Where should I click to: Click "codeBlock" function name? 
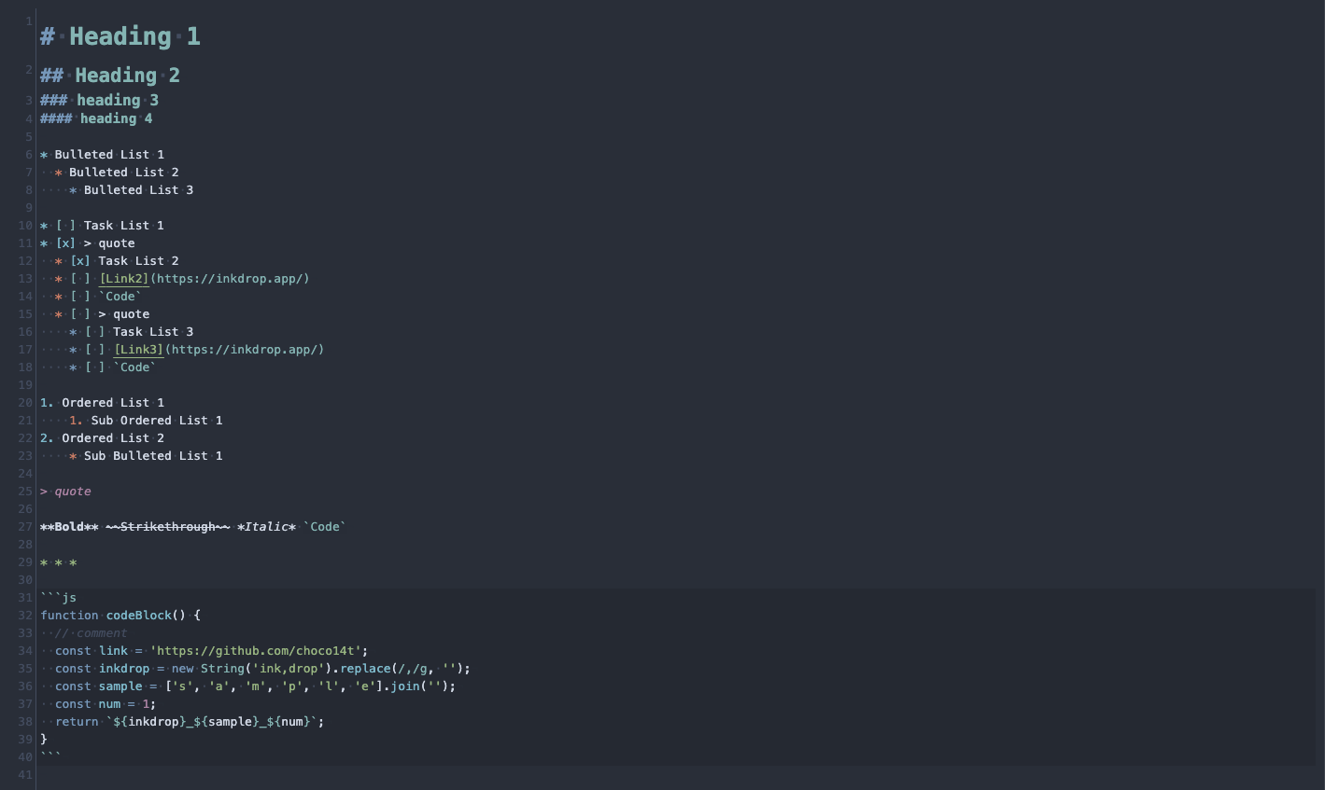[139, 616]
